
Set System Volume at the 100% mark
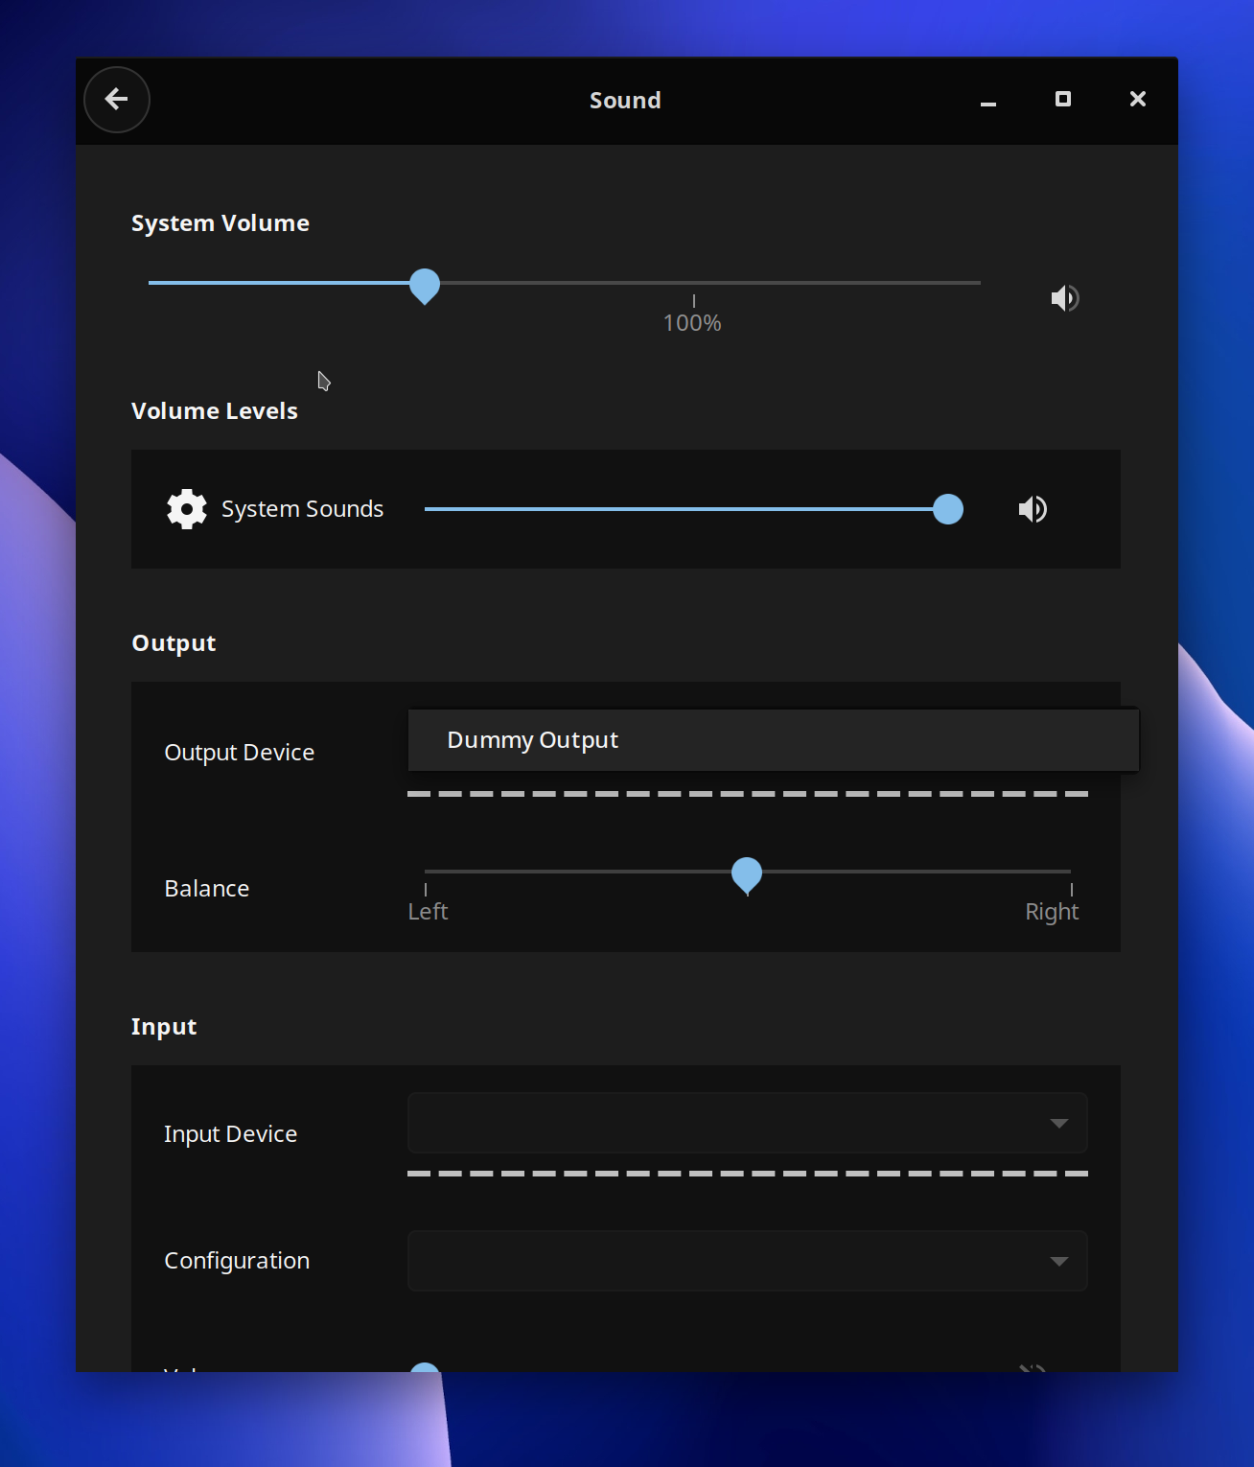693,284
